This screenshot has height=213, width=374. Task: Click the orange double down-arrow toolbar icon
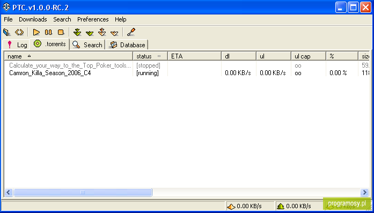tap(102, 32)
